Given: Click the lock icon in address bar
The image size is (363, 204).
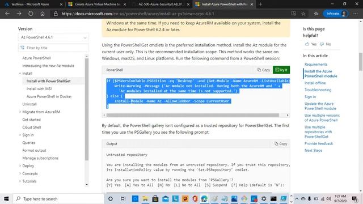Looking at the screenshot, I should pos(56,14).
